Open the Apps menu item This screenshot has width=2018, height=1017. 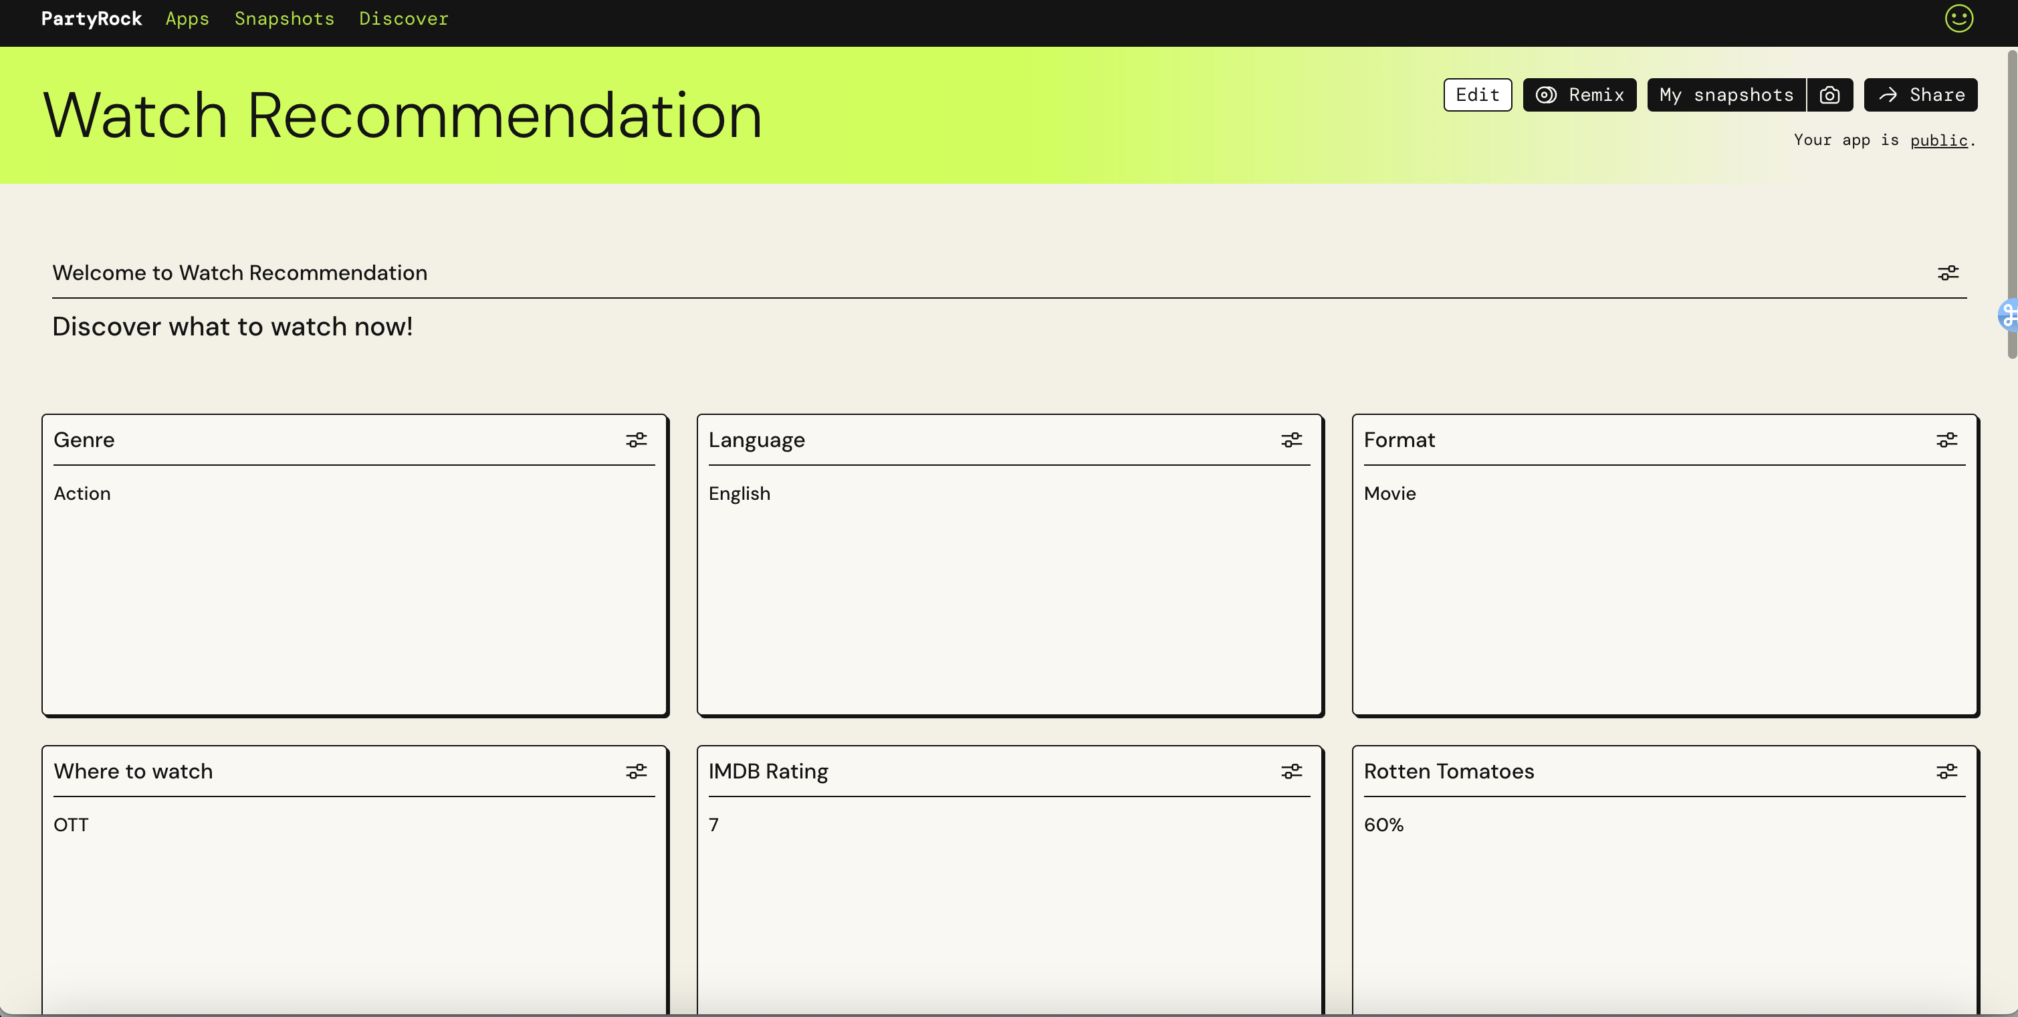(x=187, y=19)
